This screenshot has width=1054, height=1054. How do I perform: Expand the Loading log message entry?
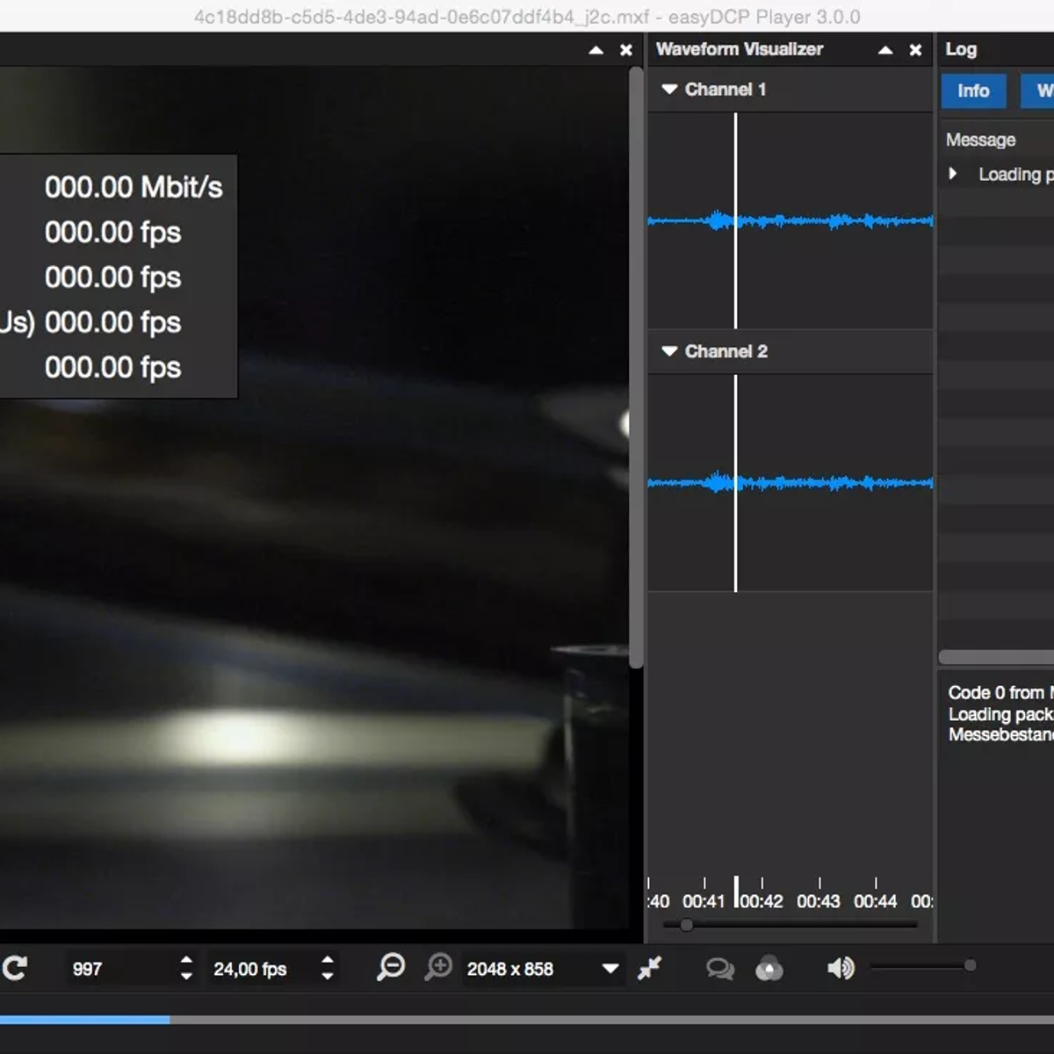[953, 174]
